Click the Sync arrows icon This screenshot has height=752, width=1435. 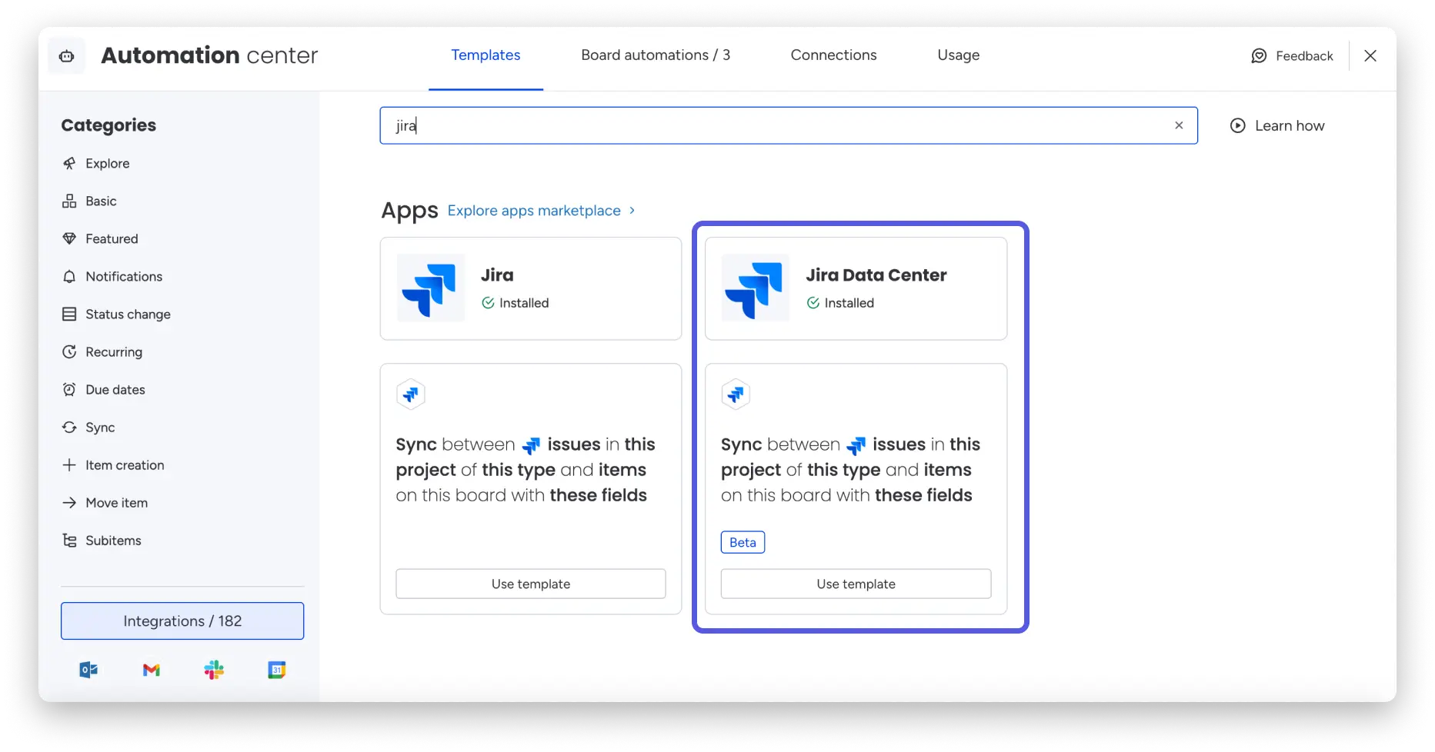tap(69, 427)
